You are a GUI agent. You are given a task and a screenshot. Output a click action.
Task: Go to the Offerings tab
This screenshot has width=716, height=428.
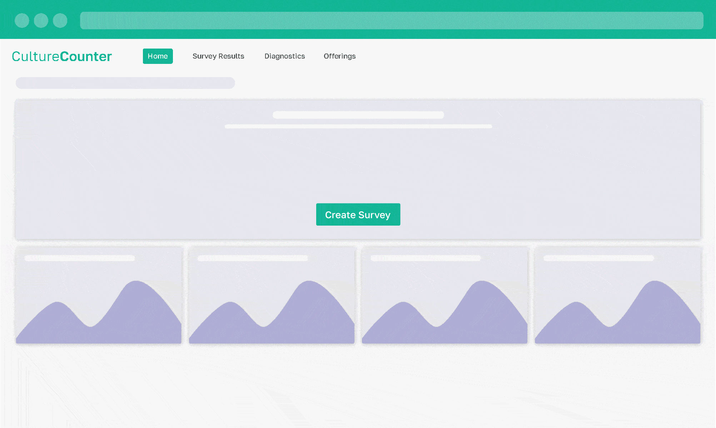tap(339, 56)
